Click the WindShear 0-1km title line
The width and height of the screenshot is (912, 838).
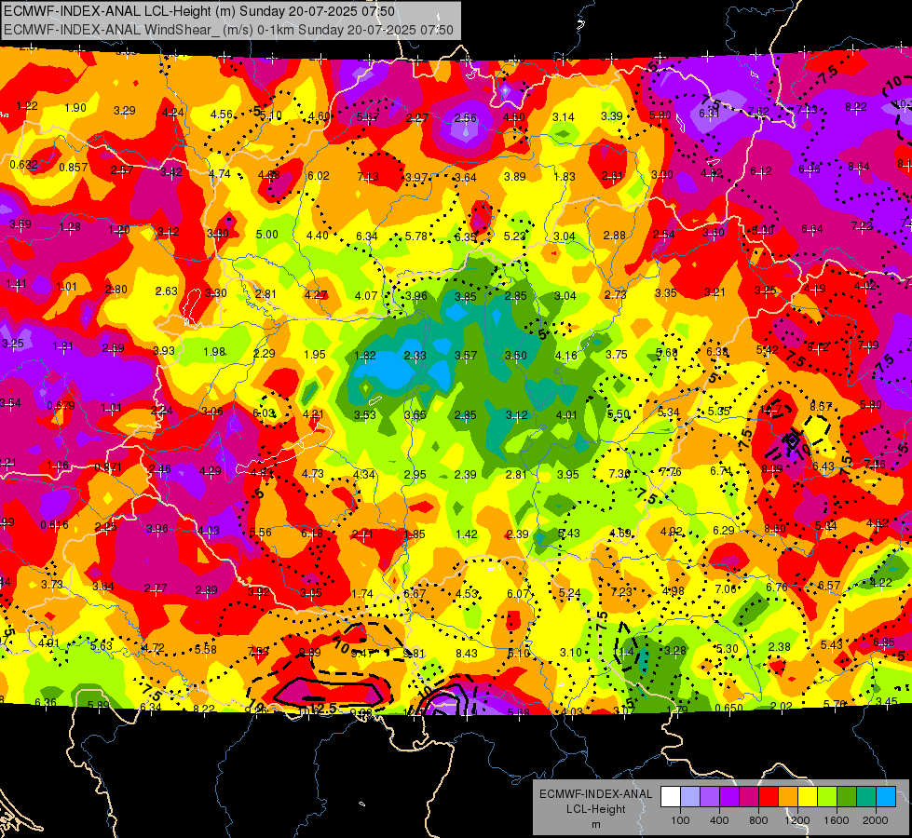pyautogui.click(x=228, y=30)
